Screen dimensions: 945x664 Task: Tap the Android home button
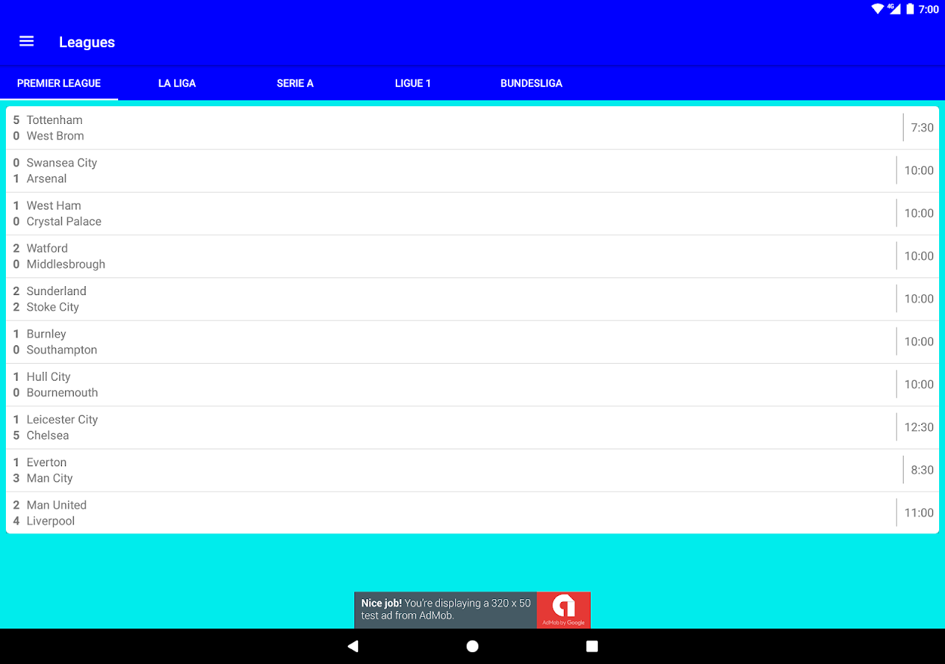click(472, 646)
